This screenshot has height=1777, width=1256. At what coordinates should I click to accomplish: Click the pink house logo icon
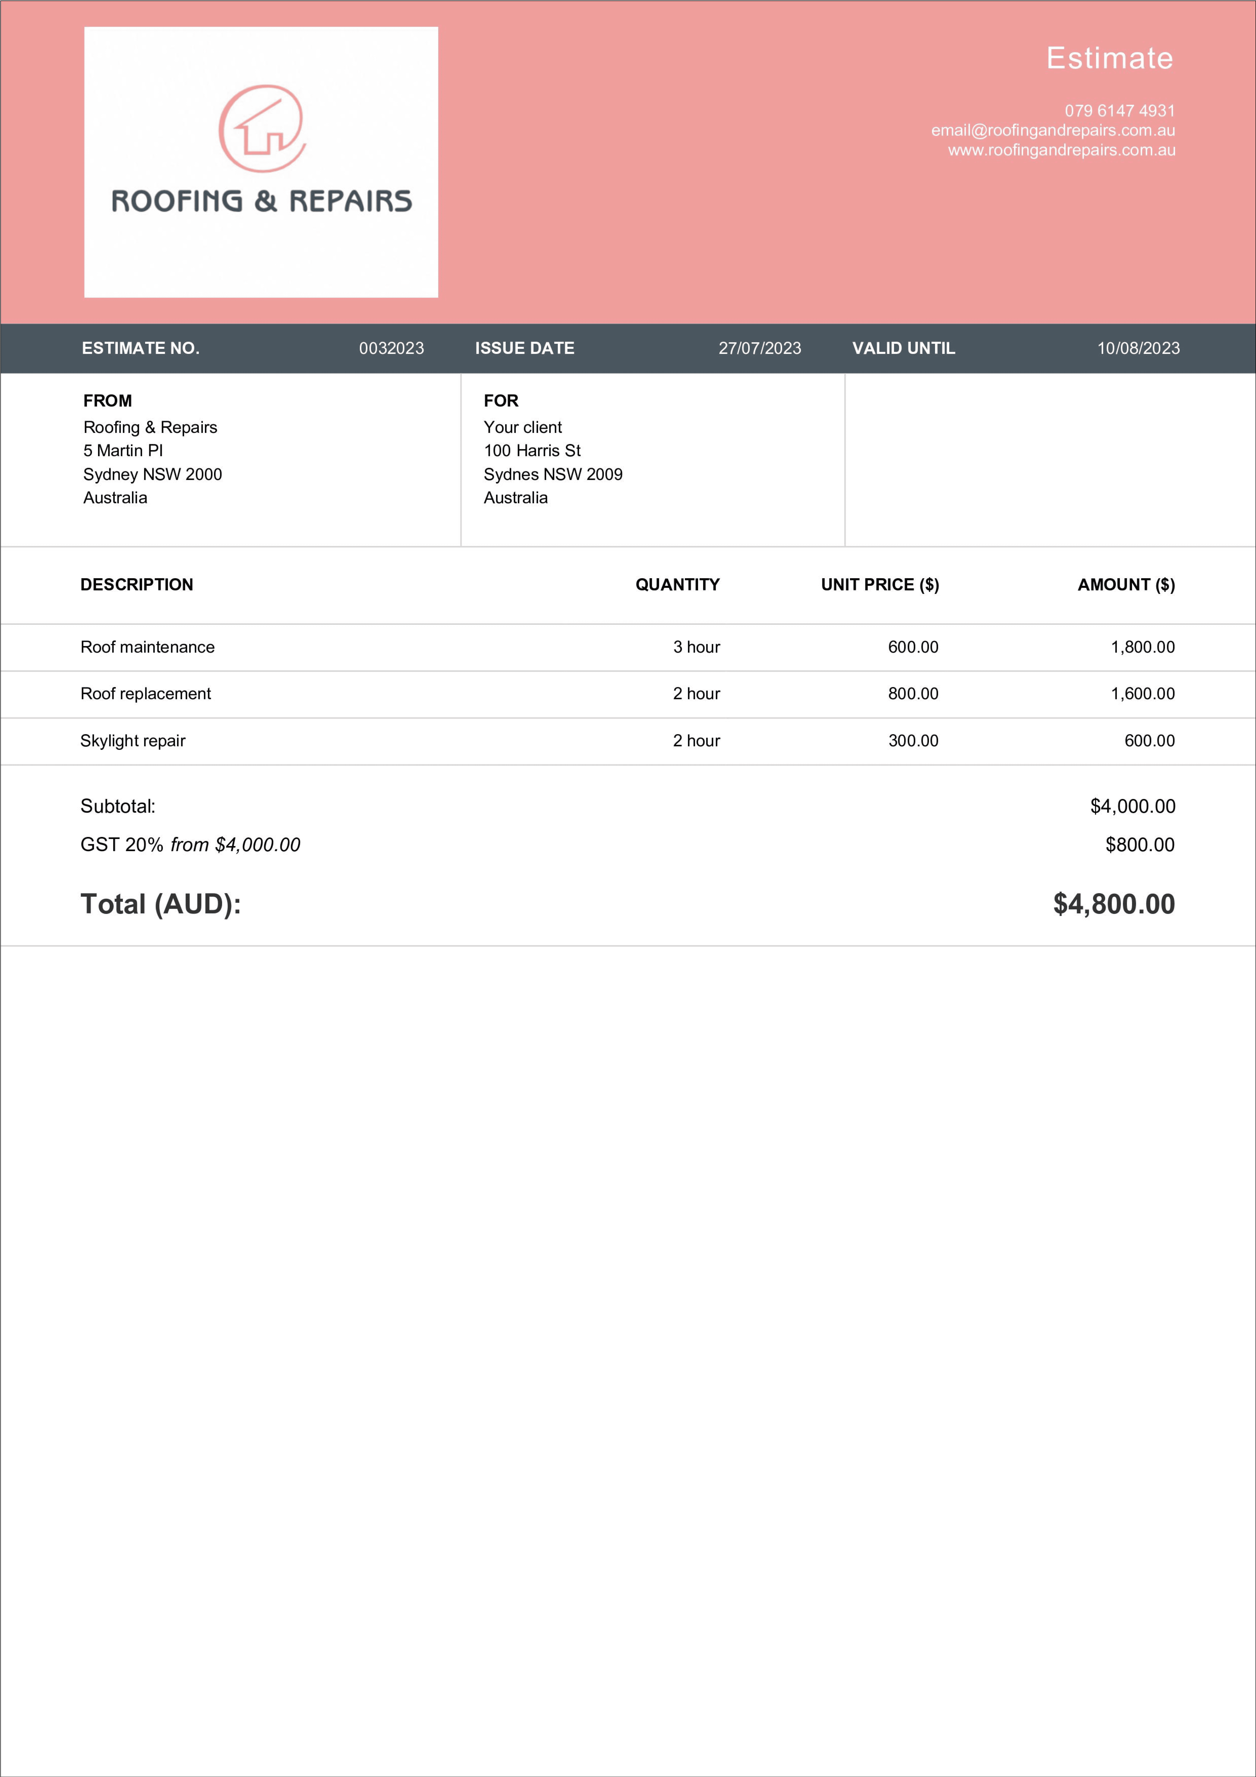point(262,128)
